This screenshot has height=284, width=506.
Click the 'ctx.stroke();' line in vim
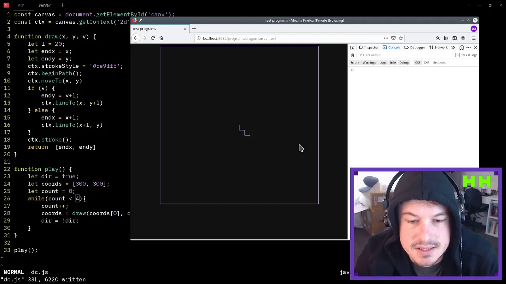pyautogui.click(x=50, y=140)
